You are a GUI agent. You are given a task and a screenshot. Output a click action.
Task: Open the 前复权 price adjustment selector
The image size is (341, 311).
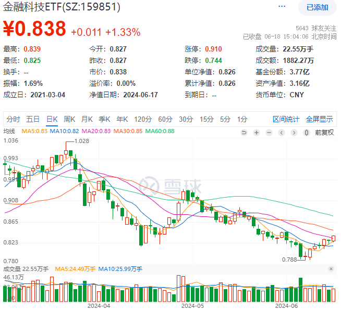pyautogui.click(x=324, y=133)
